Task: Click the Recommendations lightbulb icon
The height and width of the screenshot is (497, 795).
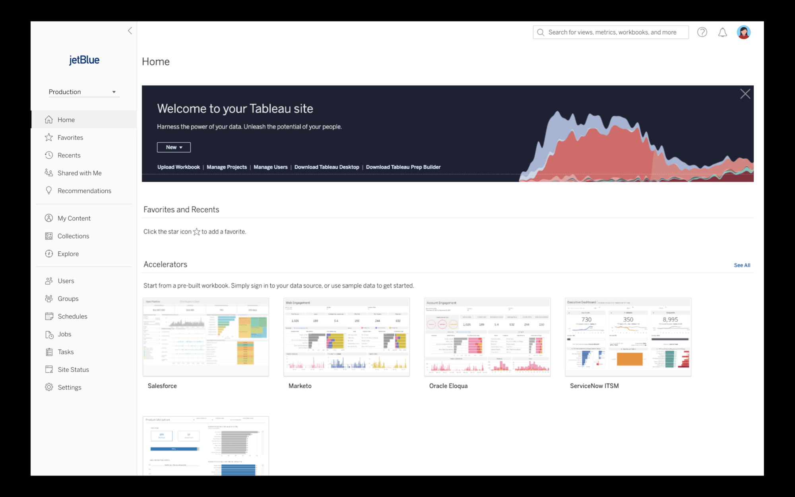Action: pos(48,191)
